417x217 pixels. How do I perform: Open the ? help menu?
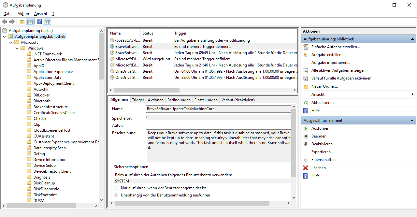53,14
